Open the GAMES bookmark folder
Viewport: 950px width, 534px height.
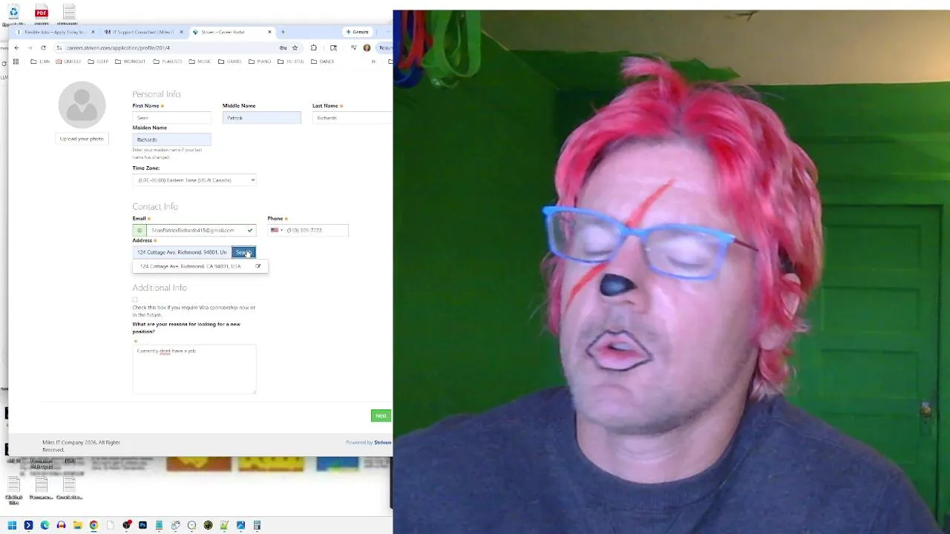pos(229,62)
